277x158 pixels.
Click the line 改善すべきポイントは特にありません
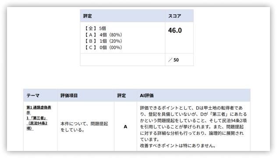pos(178,146)
